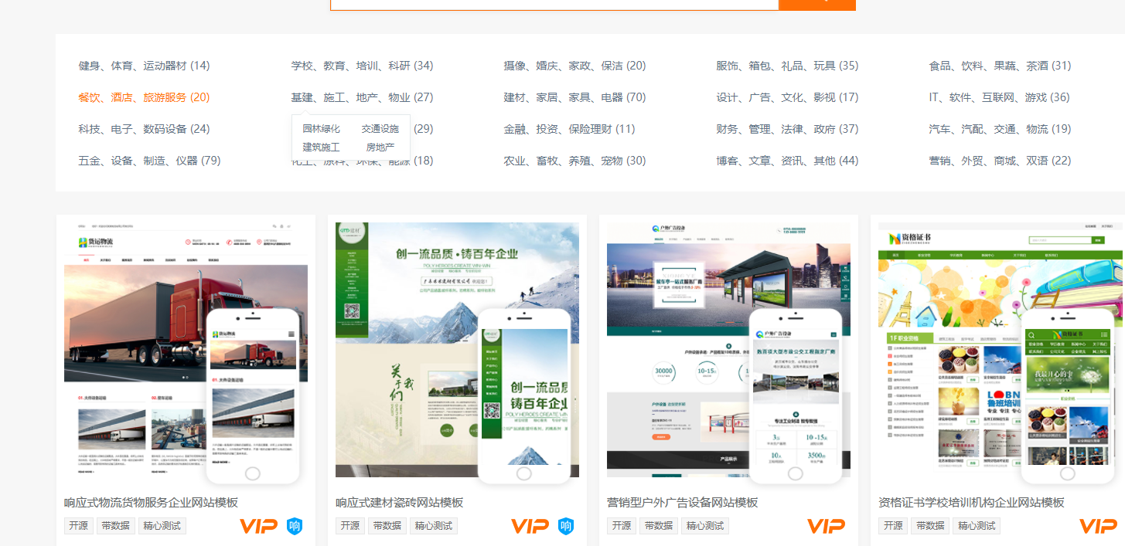
Task: Open title 营销型户外广告设备网站模板
Action: click(x=683, y=502)
